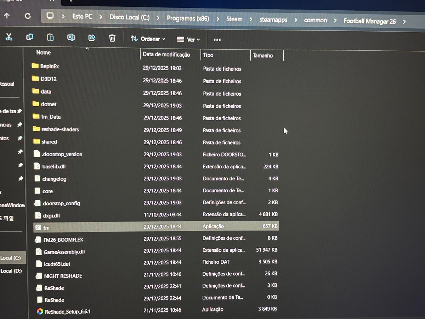Click the Ficheiro DAT type cell

pos(216,262)
